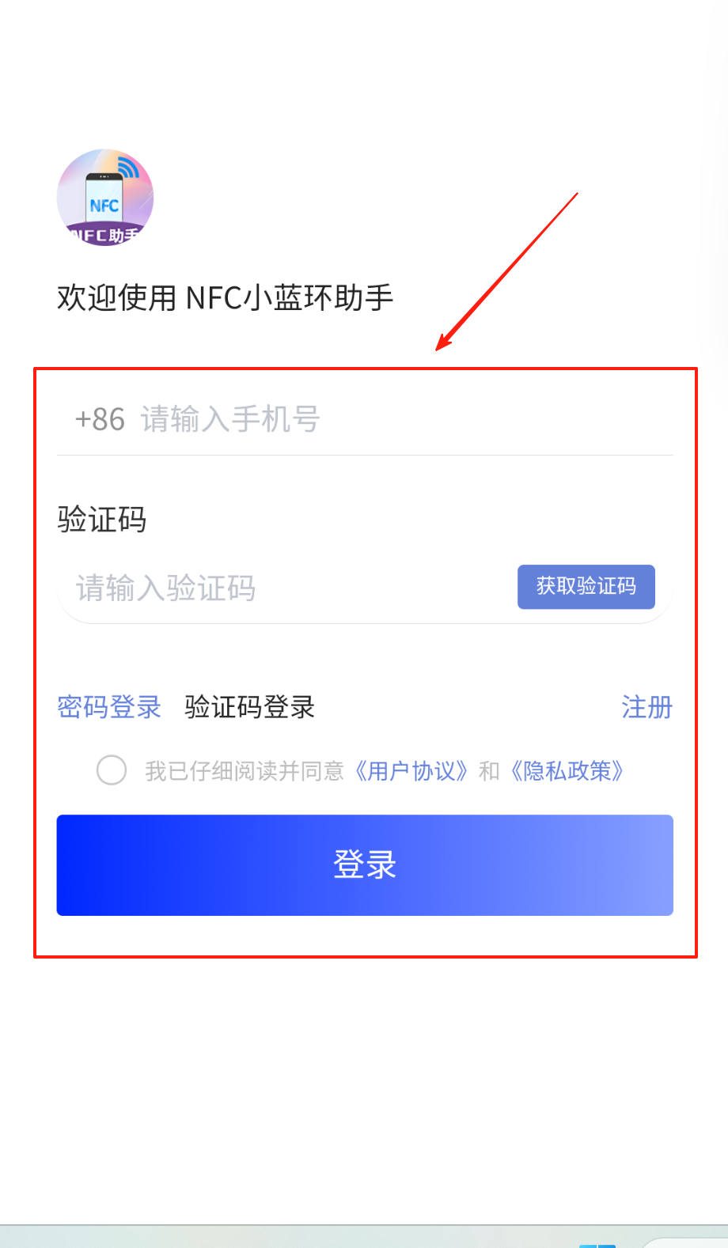
Task: Click the 我已仔细阅读并同意 agreement text
Action: point(245,770)
